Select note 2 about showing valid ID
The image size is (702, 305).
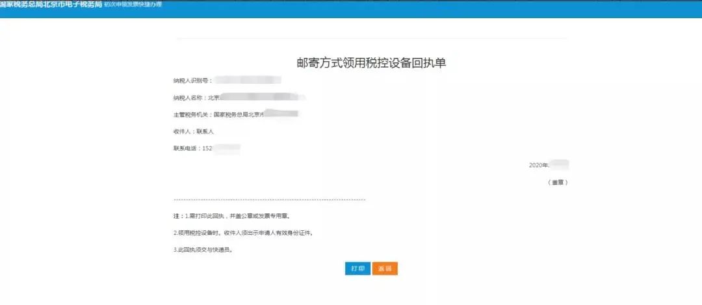pyautogui.click(x=242, y=233)
